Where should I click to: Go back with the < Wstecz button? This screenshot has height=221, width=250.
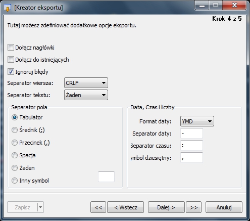pos(126,207)
